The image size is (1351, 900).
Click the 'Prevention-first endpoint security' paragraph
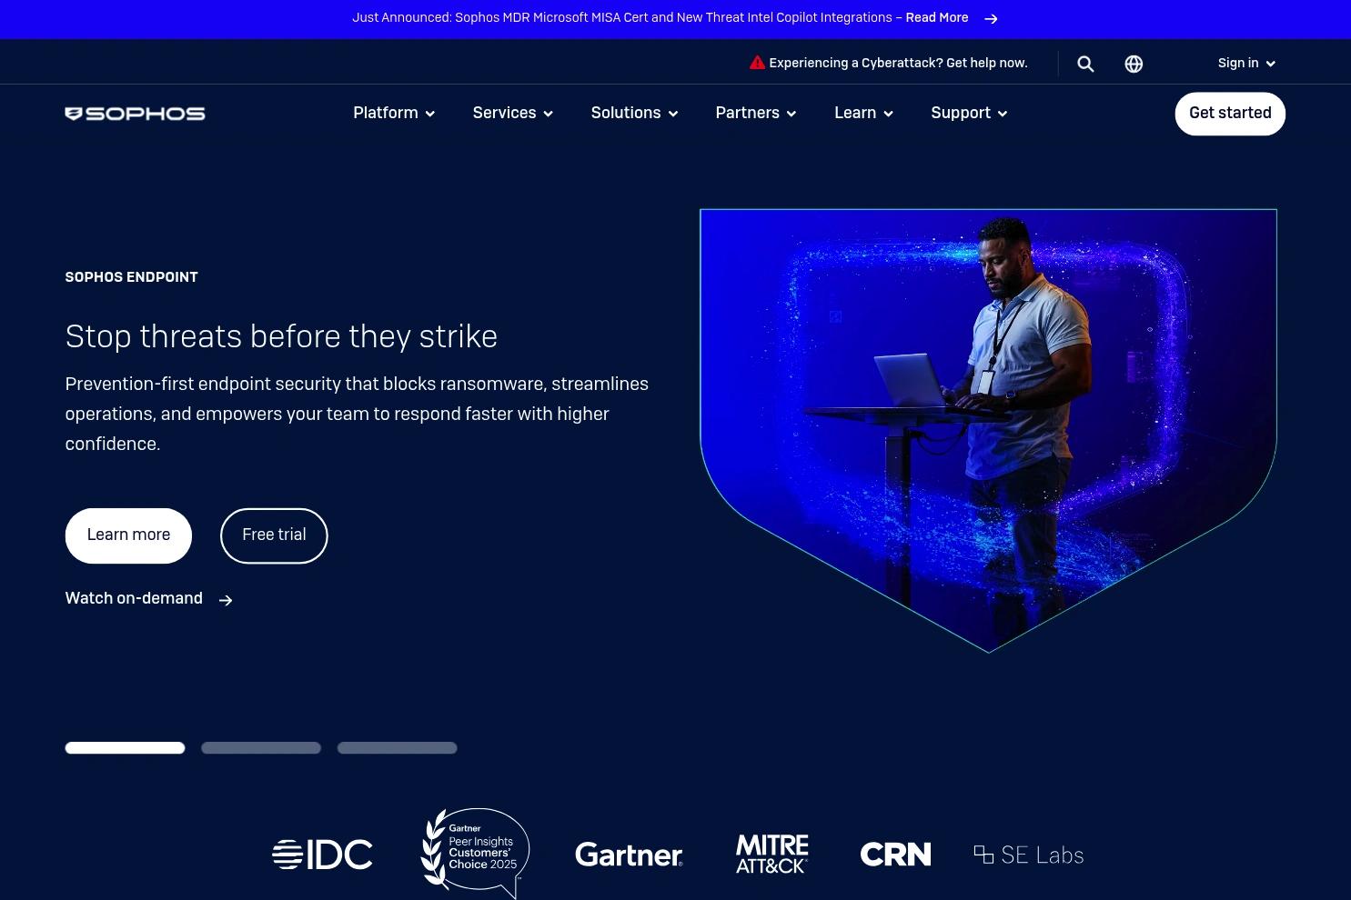point(357,414)
